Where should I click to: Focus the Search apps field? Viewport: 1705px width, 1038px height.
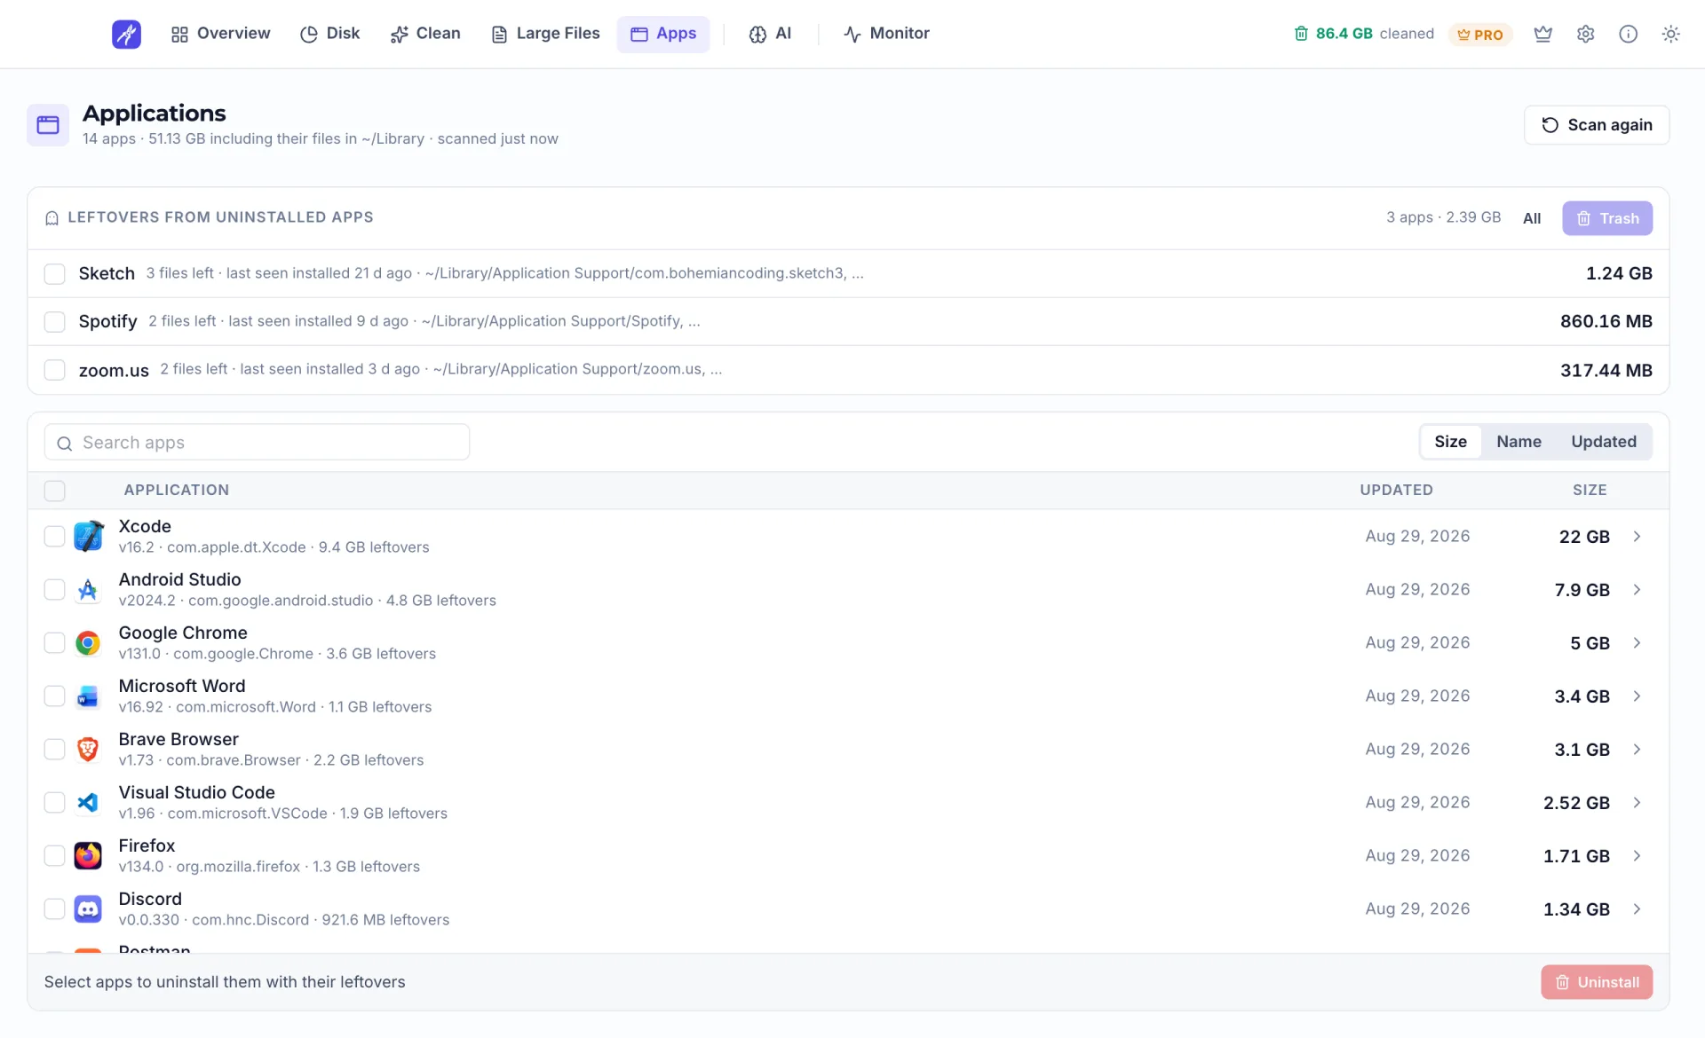click(257, 442)
